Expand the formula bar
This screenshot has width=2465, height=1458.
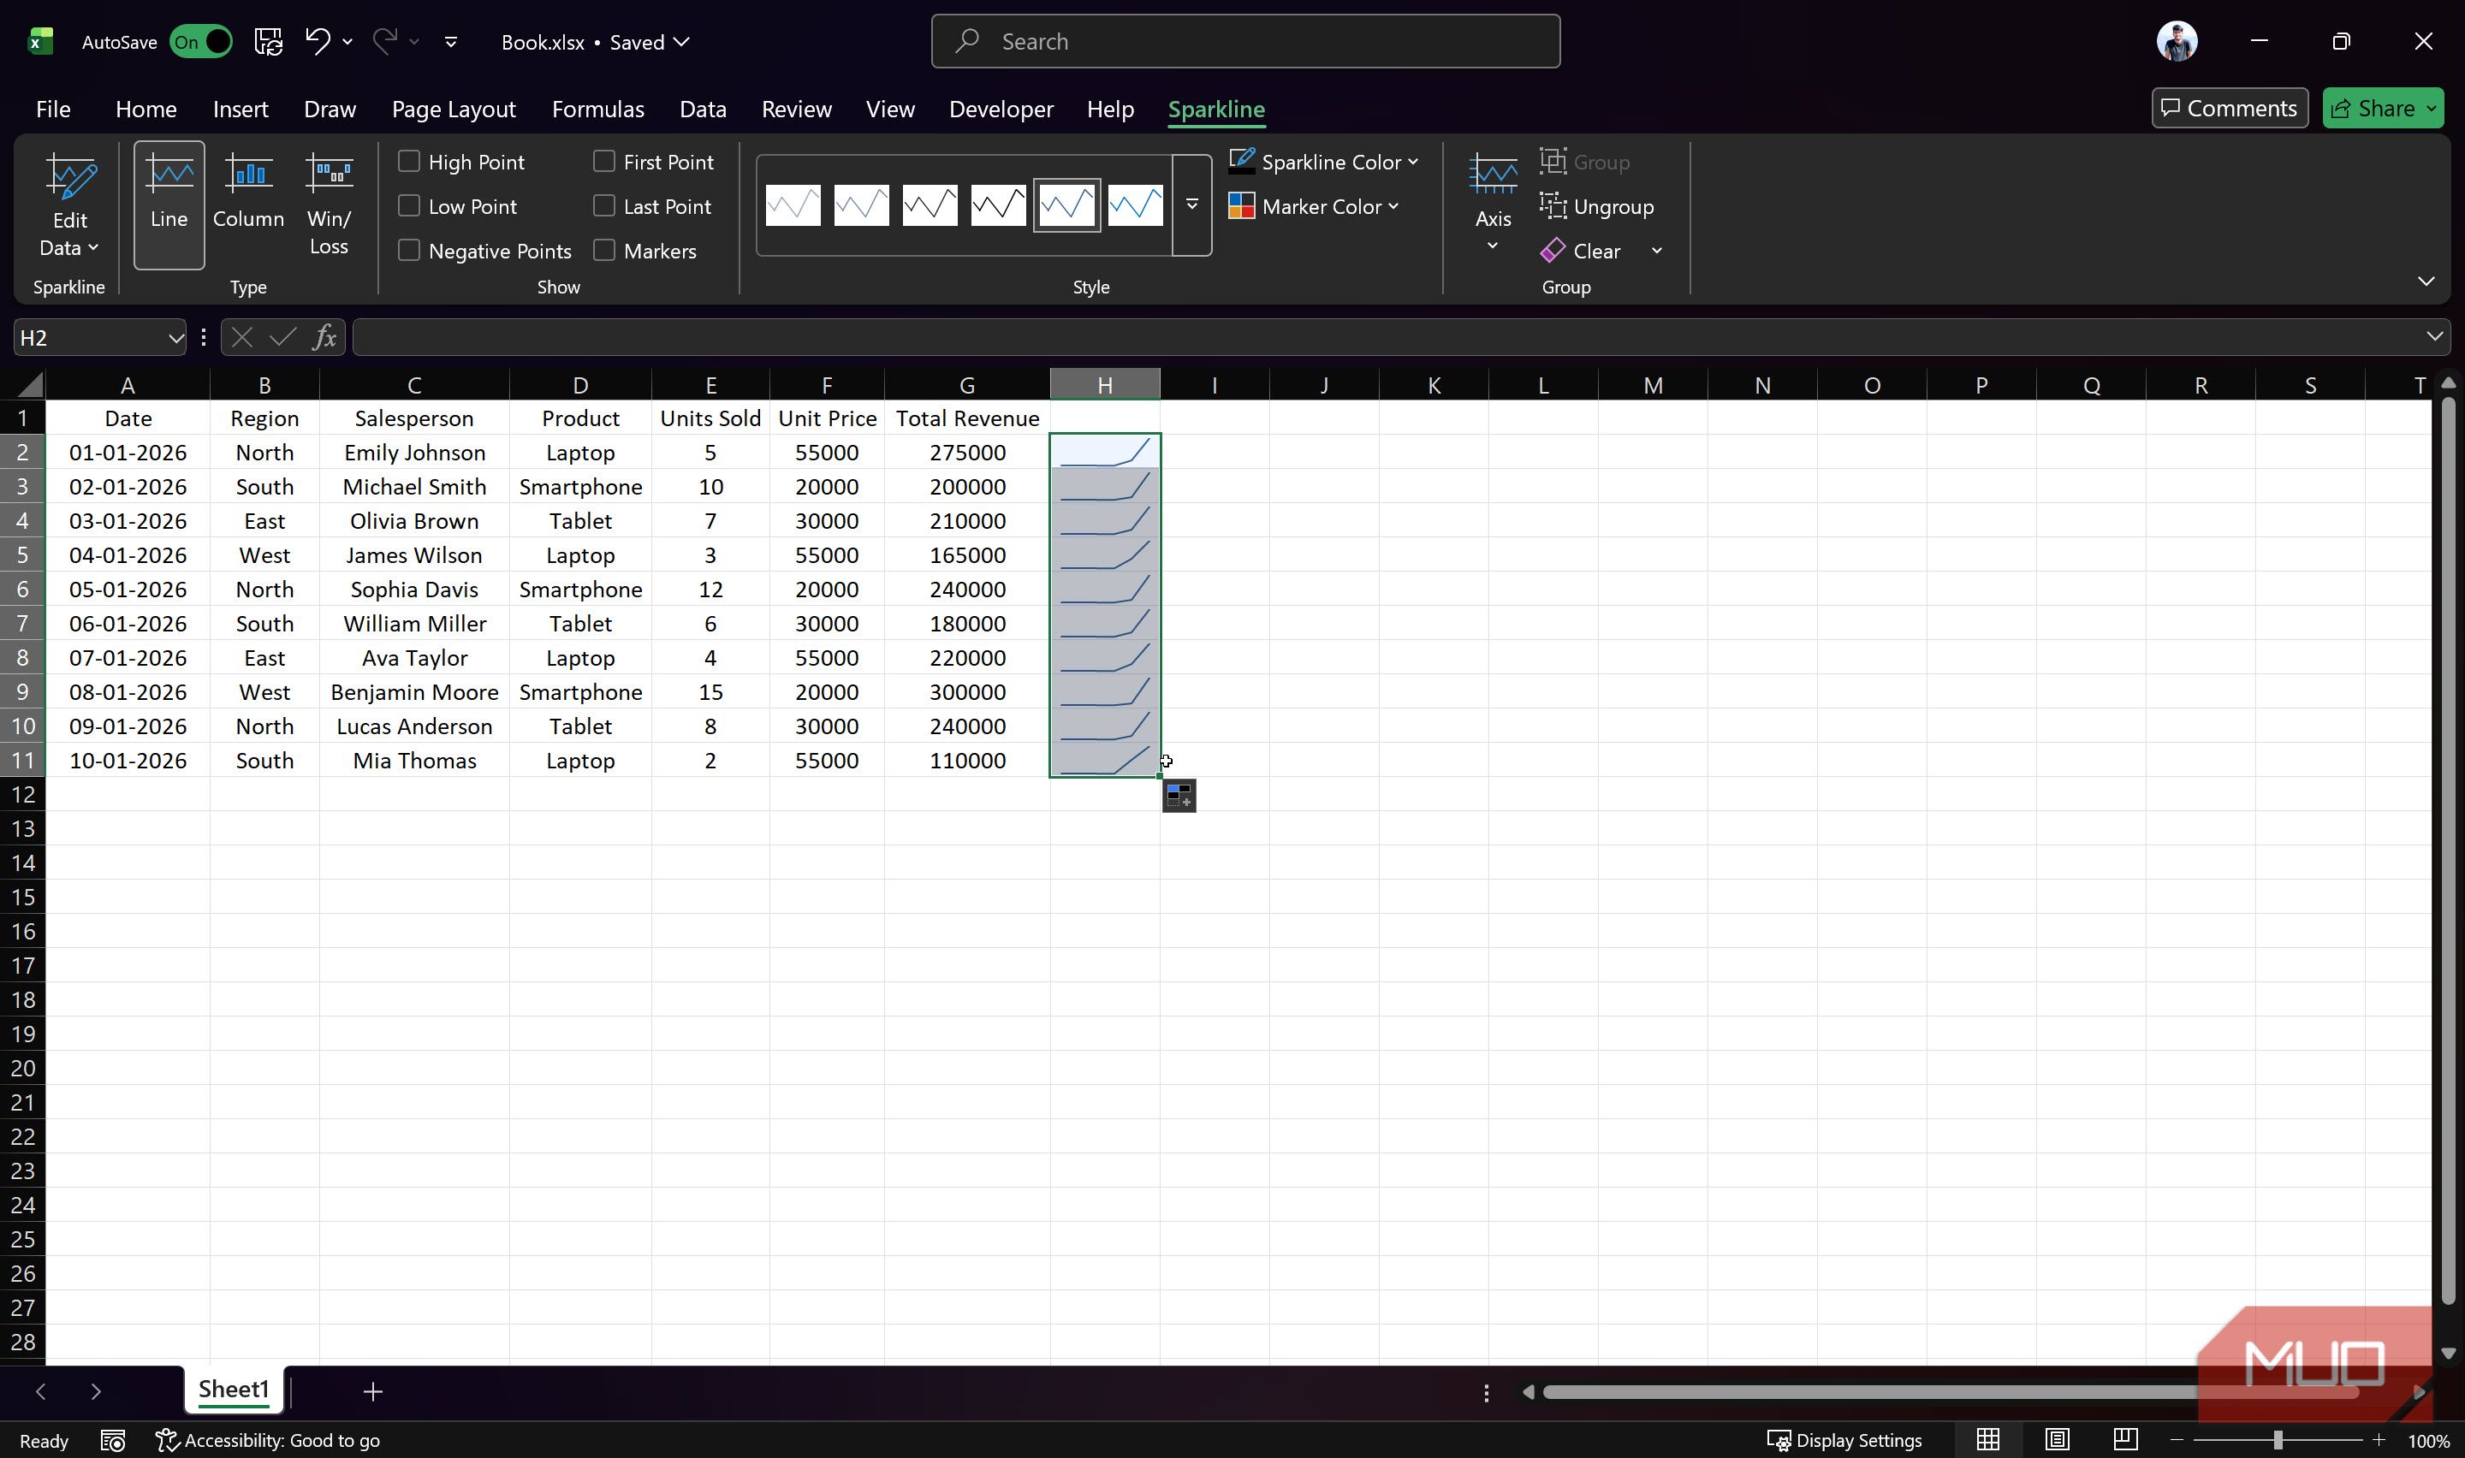2434,337
